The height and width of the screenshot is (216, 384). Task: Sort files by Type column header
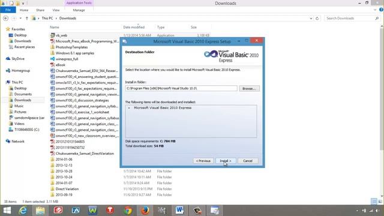click(161, 27)
